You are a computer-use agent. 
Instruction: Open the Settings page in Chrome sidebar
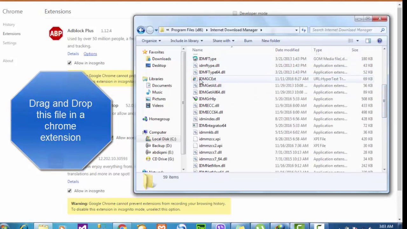(x=10, y=43)
